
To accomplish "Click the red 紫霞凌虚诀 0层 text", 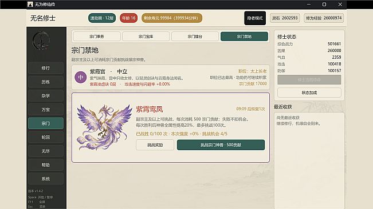I will 103,85.
